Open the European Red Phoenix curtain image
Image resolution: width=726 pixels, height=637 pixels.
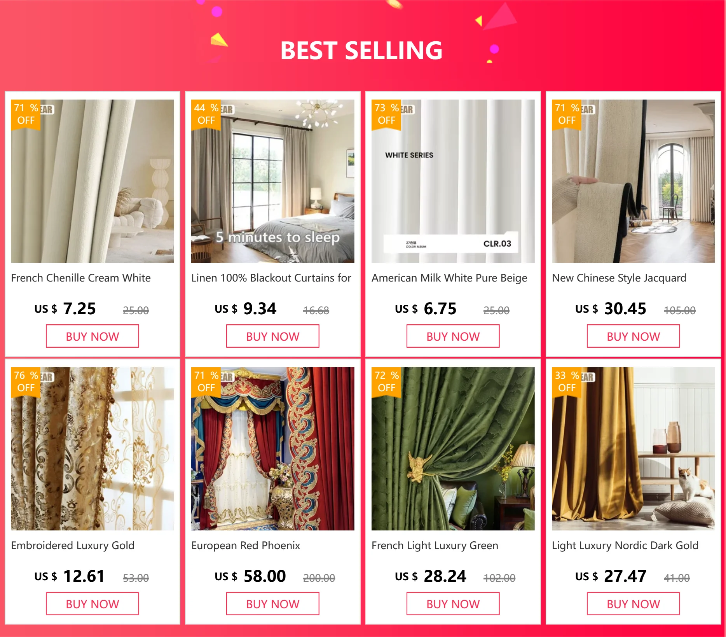pos(273,449)
